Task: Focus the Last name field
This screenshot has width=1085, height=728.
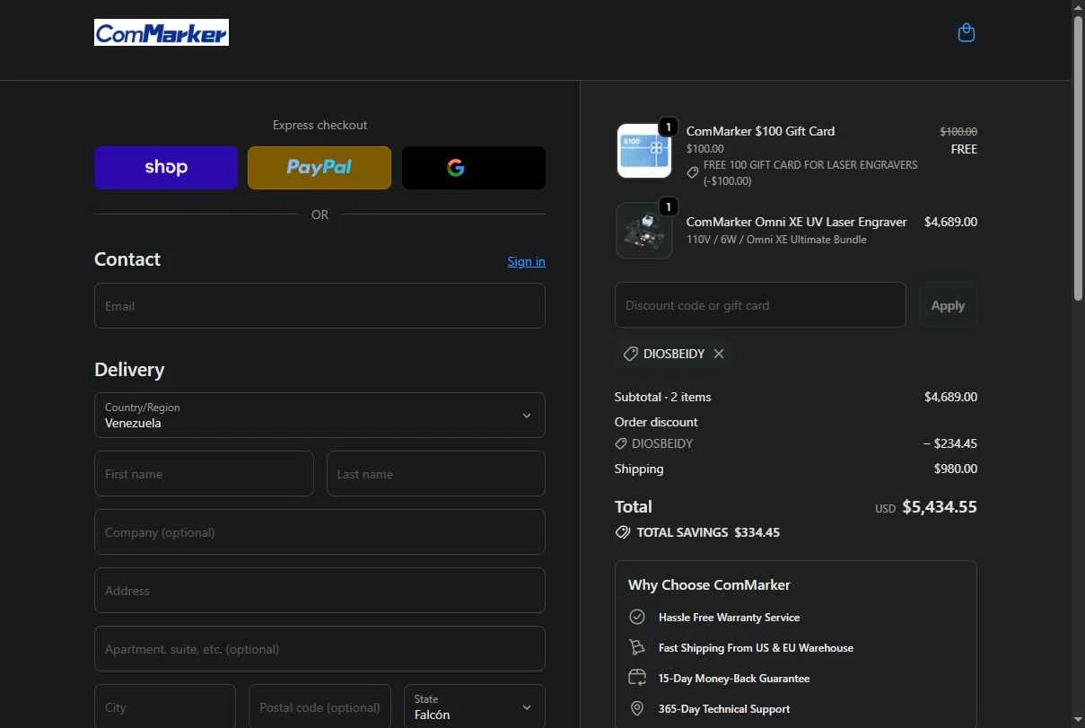Action: pyautogui.click(x=436, y=474)
